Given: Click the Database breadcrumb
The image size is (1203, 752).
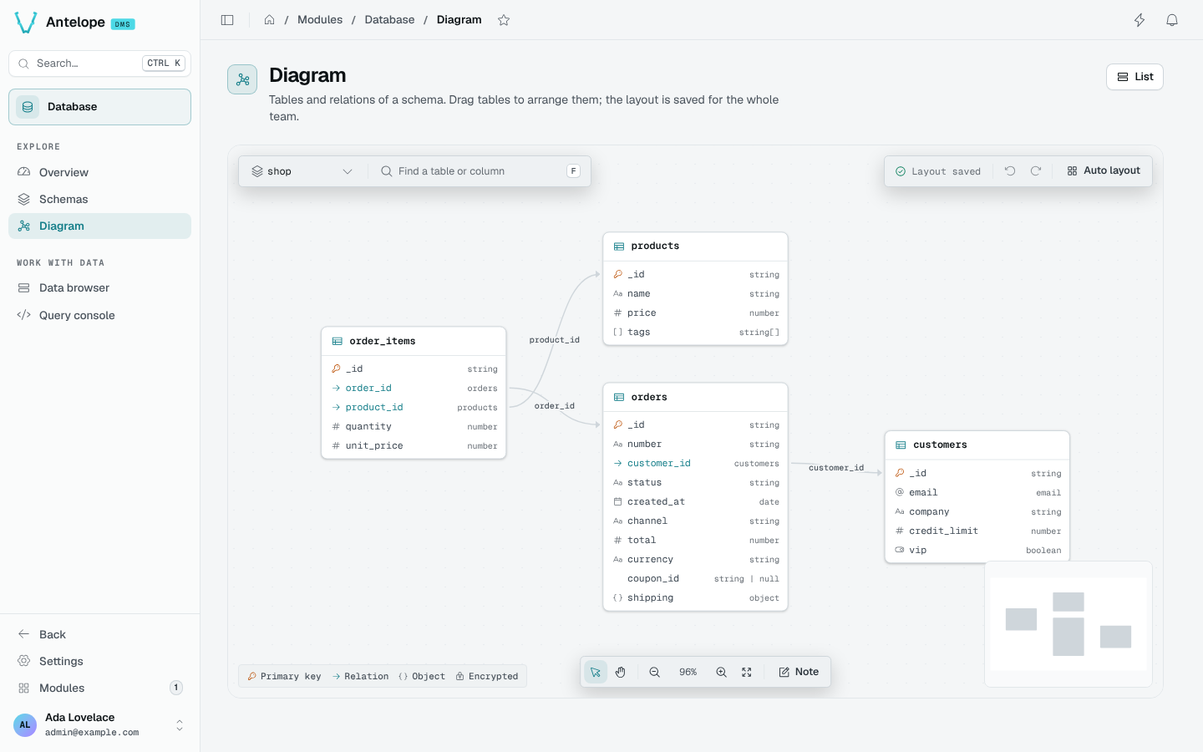Looking at the screenshot, I should coord(389,20).
